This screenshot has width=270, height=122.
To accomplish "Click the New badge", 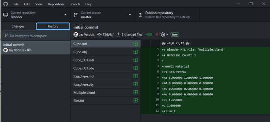I will (x=175, y=35).
